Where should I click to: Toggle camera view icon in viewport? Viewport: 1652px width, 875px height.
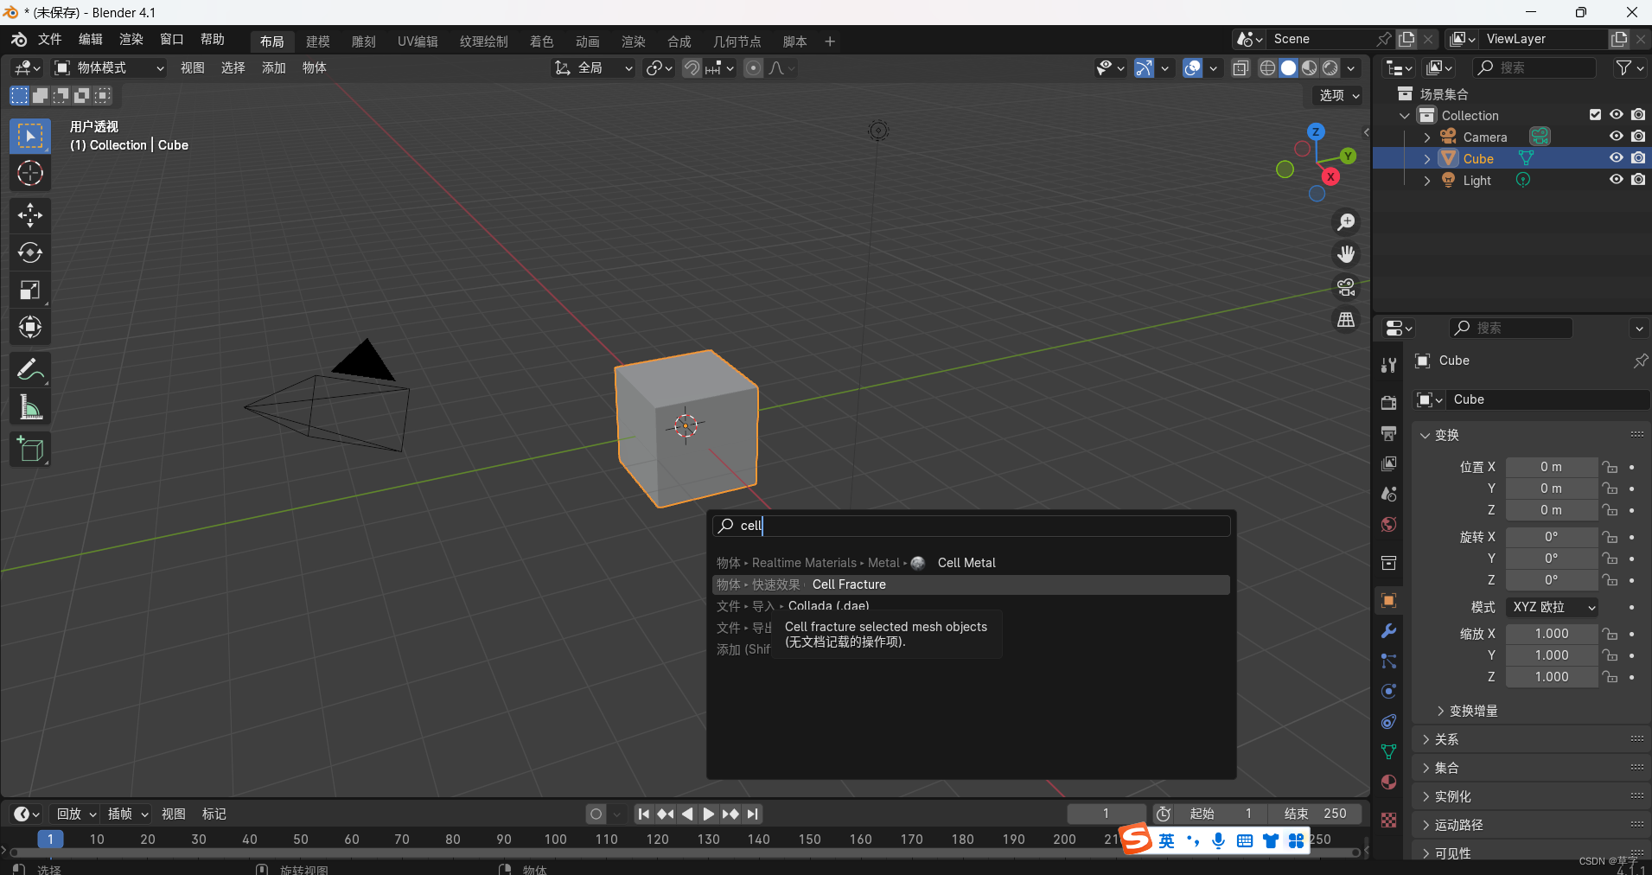(1346, 287)
